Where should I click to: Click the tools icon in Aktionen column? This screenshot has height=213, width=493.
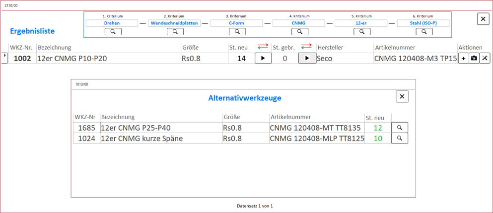pyautogui.click(x=485, y=58)
